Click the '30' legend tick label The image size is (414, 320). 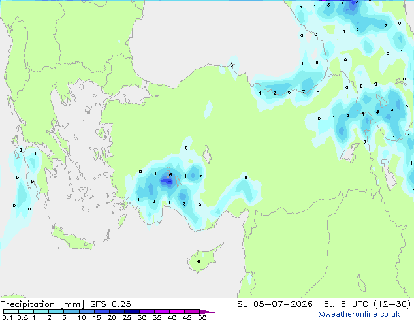(x=142, y=317)
